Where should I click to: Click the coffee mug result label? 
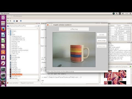pyautogui.click(x=74, y=29)
